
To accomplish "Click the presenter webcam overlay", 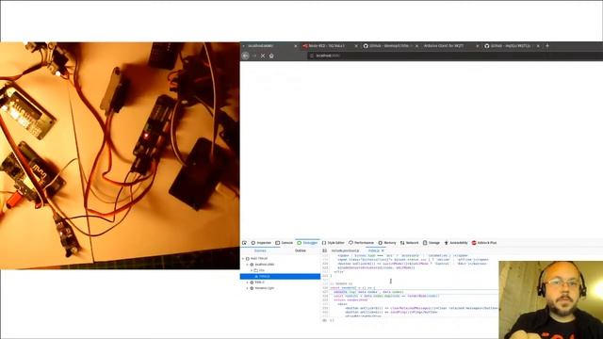I will (550, 299).
